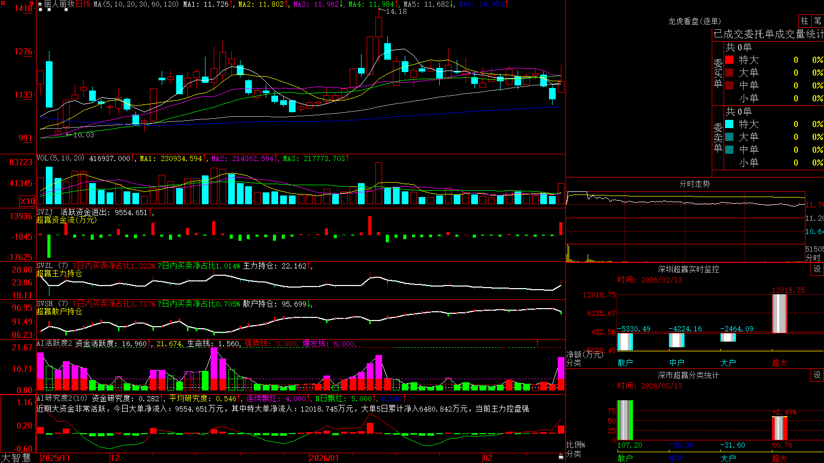
Task: Click the 深圳超赢实时监控 panel title
Action: 688,269
